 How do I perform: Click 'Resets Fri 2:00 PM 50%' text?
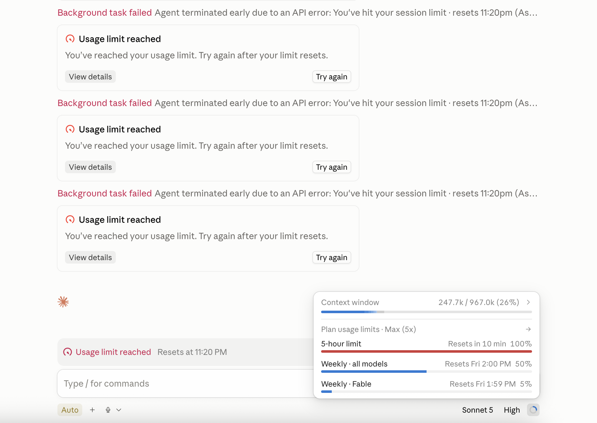(x=488, y=364)
